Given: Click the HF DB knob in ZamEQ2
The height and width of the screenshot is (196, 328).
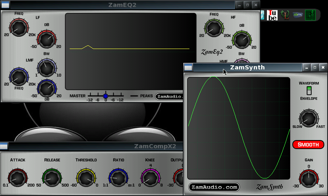Looking at the screenshot, I should click(242, 40).
